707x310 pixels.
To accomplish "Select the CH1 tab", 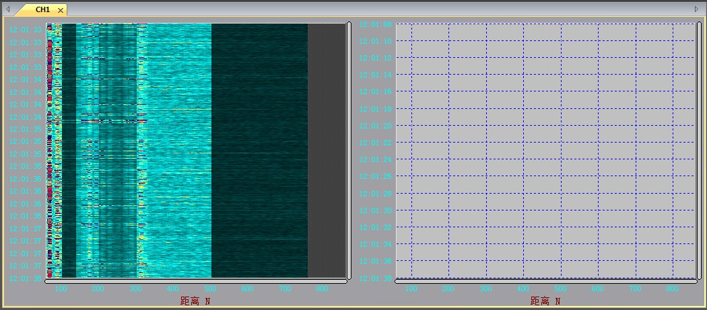I will point(41,9).
